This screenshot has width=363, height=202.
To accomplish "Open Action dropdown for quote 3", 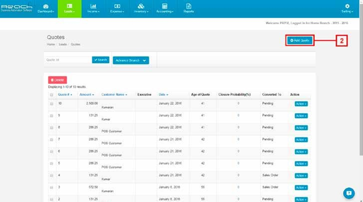I will [x=301, y=188].
